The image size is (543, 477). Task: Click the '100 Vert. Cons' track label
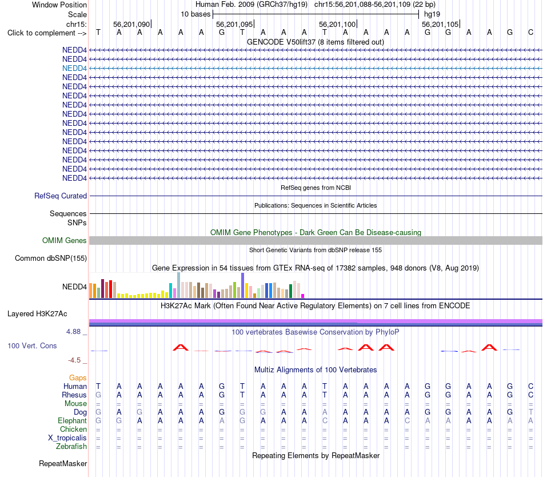point(32,345)
